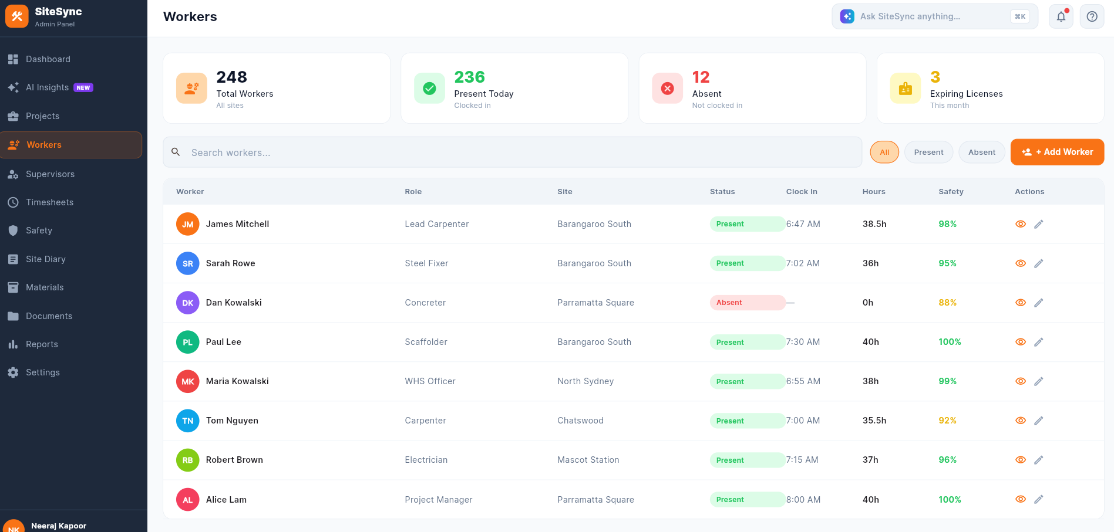Go to AI Insights sidebar item
Image resolution: width=1114 pixels, height=532 pixels.
[71, 87]
